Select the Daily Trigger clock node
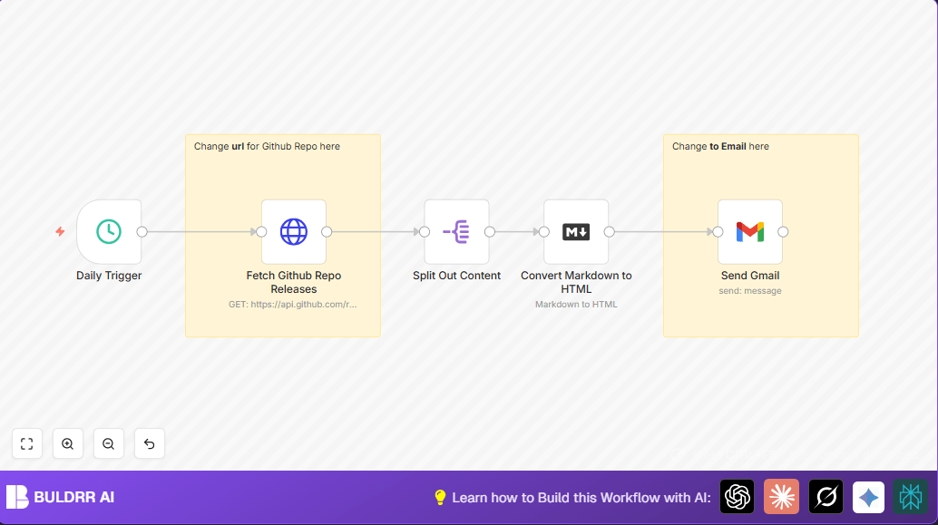The height and width of the screenshot is (525, 938). coord(109,232)
